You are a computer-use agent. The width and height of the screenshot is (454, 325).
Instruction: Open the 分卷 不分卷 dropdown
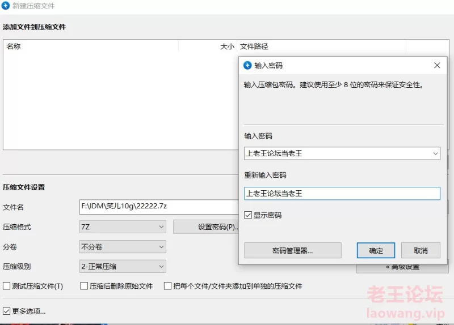pos(123,247)
